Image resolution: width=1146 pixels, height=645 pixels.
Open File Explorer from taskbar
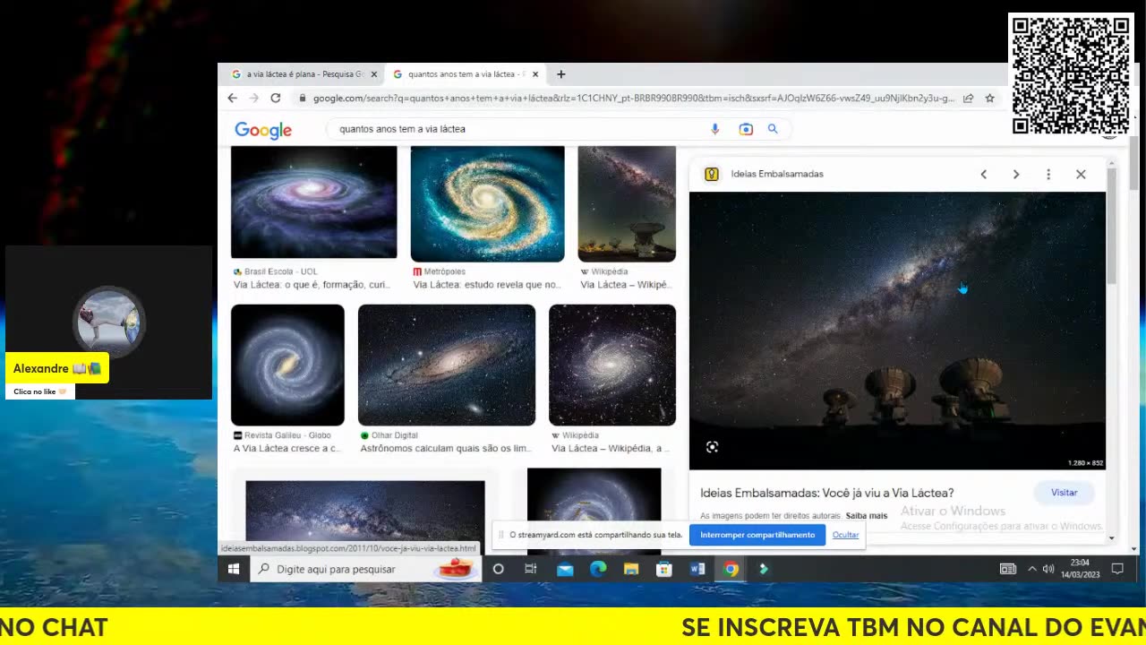click(x=631, y=569)
